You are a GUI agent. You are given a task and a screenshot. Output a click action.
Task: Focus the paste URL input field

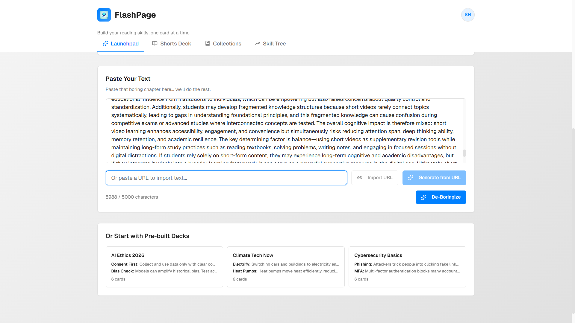[x=226, y=178]
